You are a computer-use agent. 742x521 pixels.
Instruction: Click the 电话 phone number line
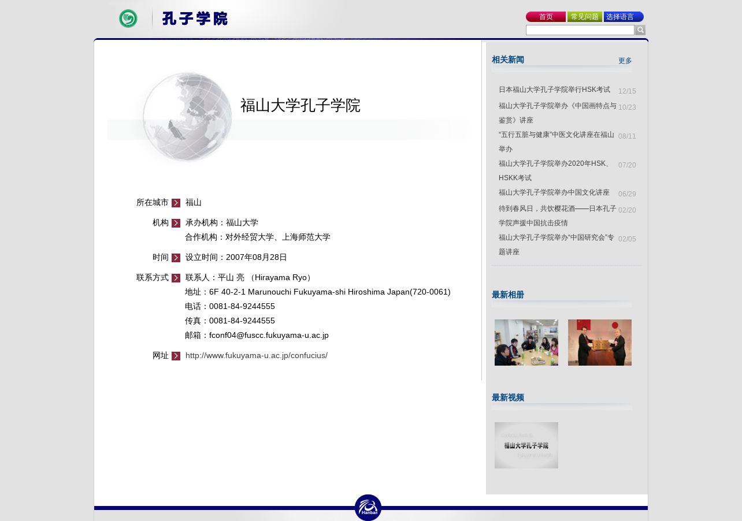click(x=230, y=307)
